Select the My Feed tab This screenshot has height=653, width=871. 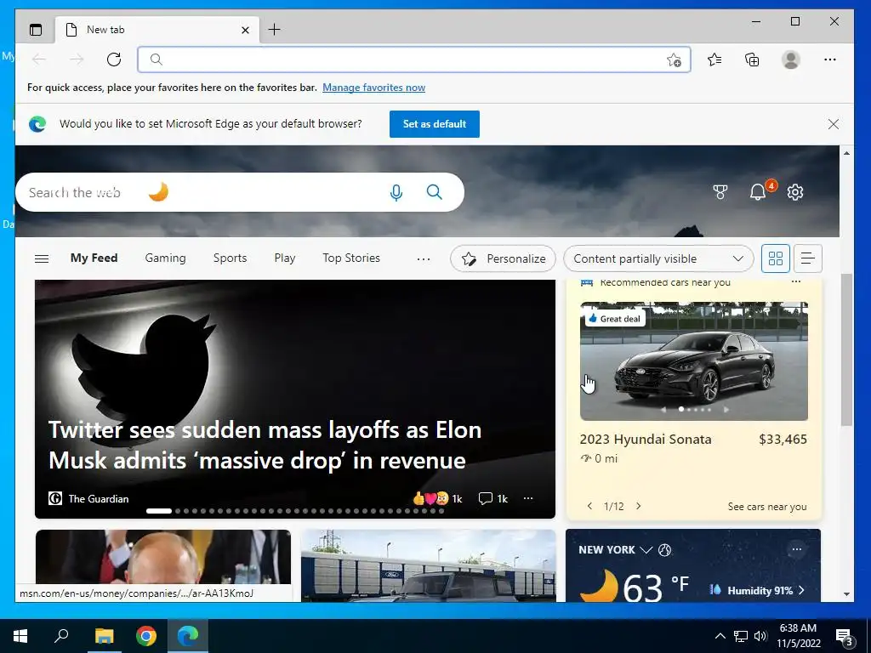point(94,258)
